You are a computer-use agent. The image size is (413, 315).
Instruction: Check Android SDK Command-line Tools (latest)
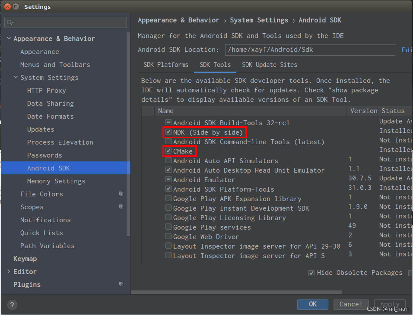168,141
